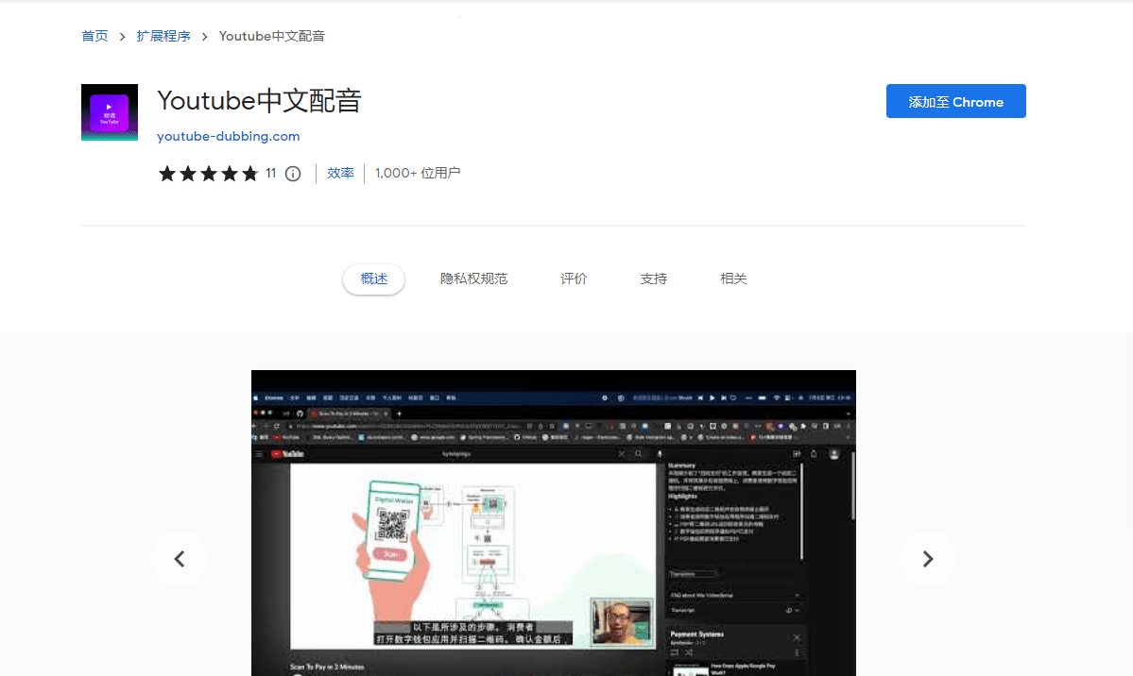View the 相关 tab
1133x676 pixels.
tap(733, 279)
